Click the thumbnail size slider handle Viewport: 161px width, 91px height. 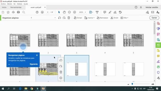point(132,84)
